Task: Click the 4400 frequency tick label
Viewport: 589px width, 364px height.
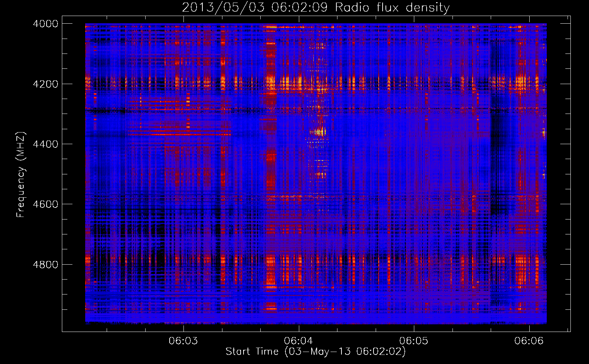Action: pyautogui.click(x=46, y=144)
